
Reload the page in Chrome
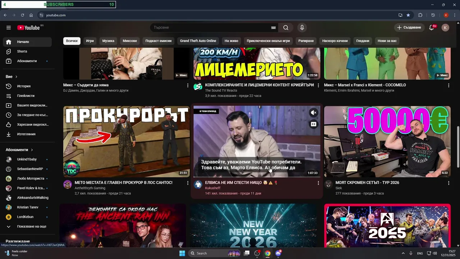pos(22,15)
